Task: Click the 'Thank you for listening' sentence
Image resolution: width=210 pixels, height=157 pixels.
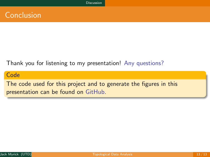Action: coord(64,63)
